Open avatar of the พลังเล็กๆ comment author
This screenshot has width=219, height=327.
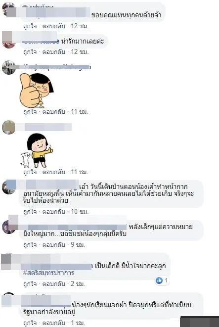point(8,227)
